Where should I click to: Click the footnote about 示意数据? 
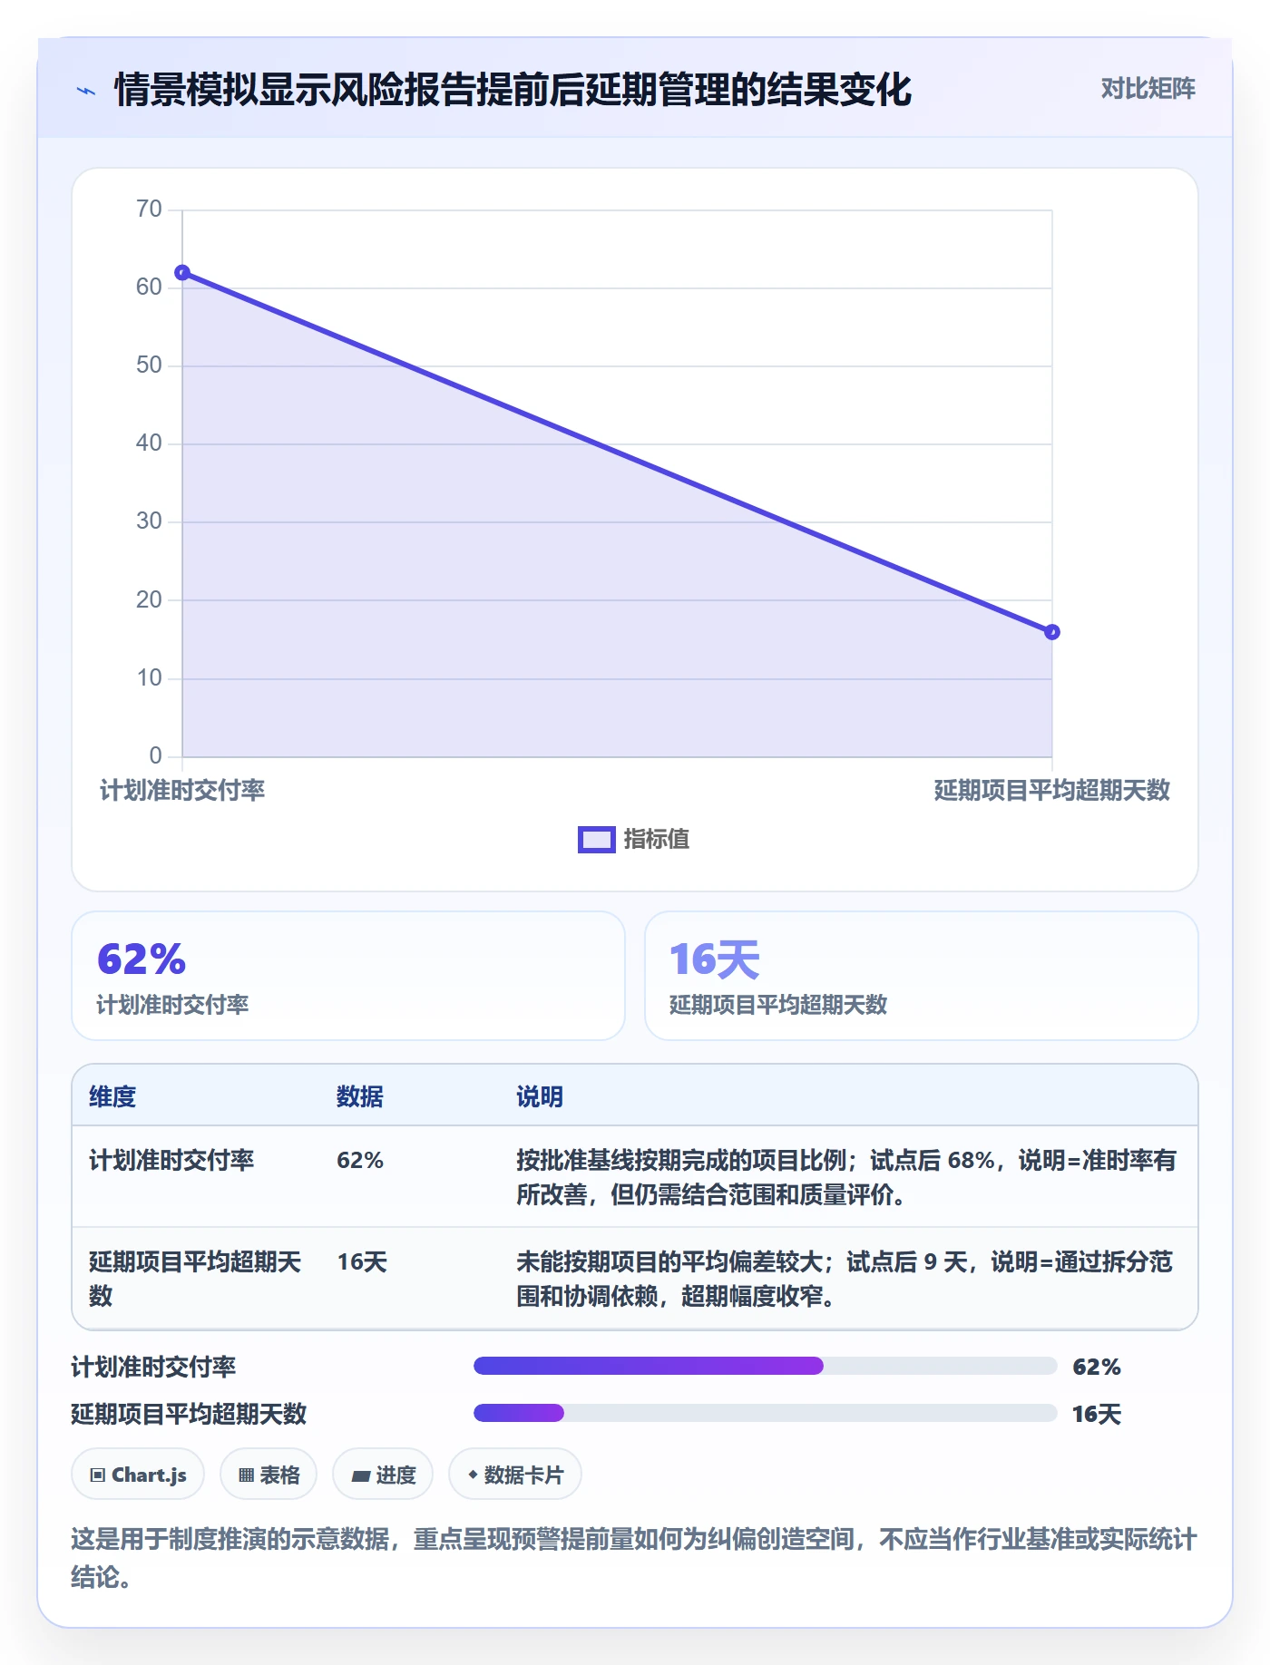click(634, 1557)
